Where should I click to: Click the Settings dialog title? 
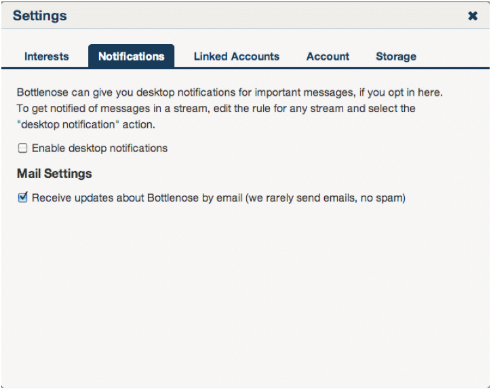coord(40,16)
